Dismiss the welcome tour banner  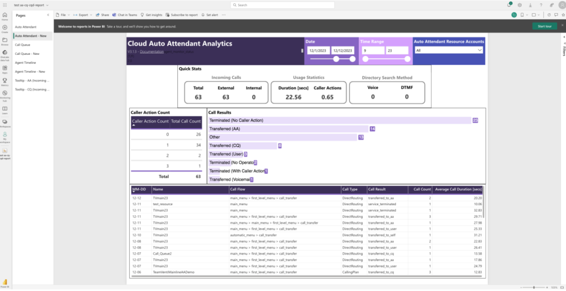point(562,25)
